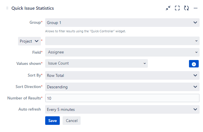The image size is (203, 132).
Task: Click the minimize gadget arrows icon
Action: [x=168, y=8]
